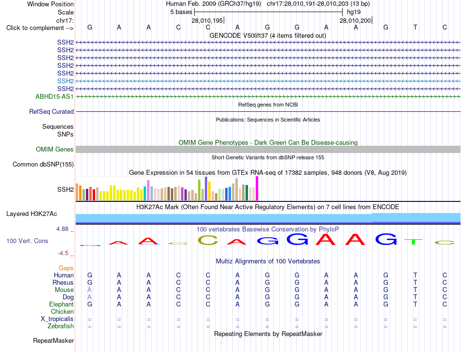Screen dimensions: 461x352
Task: Click the Human alignment row label
Action: 64,275
